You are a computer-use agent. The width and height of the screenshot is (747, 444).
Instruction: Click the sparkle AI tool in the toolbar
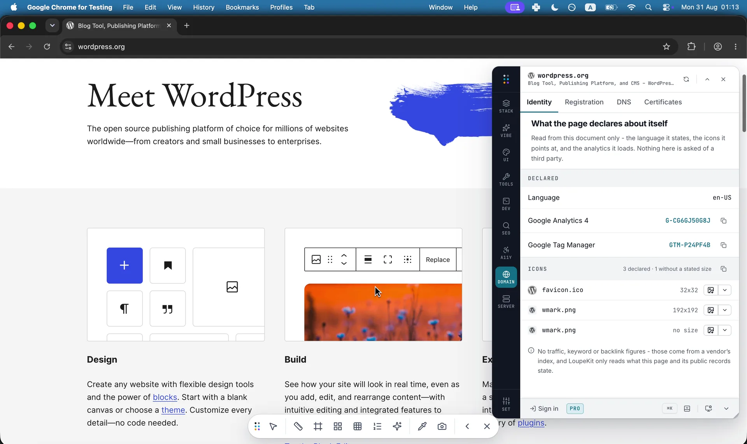397,427
